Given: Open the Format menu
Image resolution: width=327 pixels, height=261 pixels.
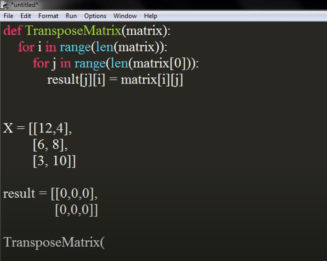Looking at the screenshot, I should tap(48, 16).
